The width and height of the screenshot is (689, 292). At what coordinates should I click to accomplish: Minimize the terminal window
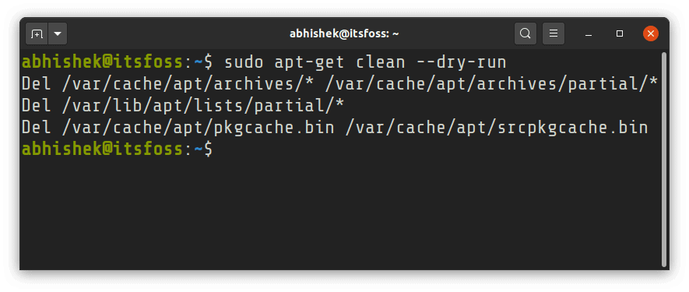(589, 33)
